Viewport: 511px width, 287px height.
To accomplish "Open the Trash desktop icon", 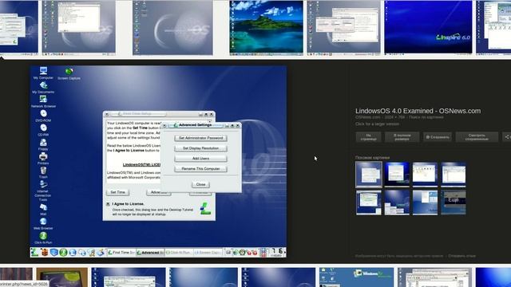I will [x=43, y=172].
